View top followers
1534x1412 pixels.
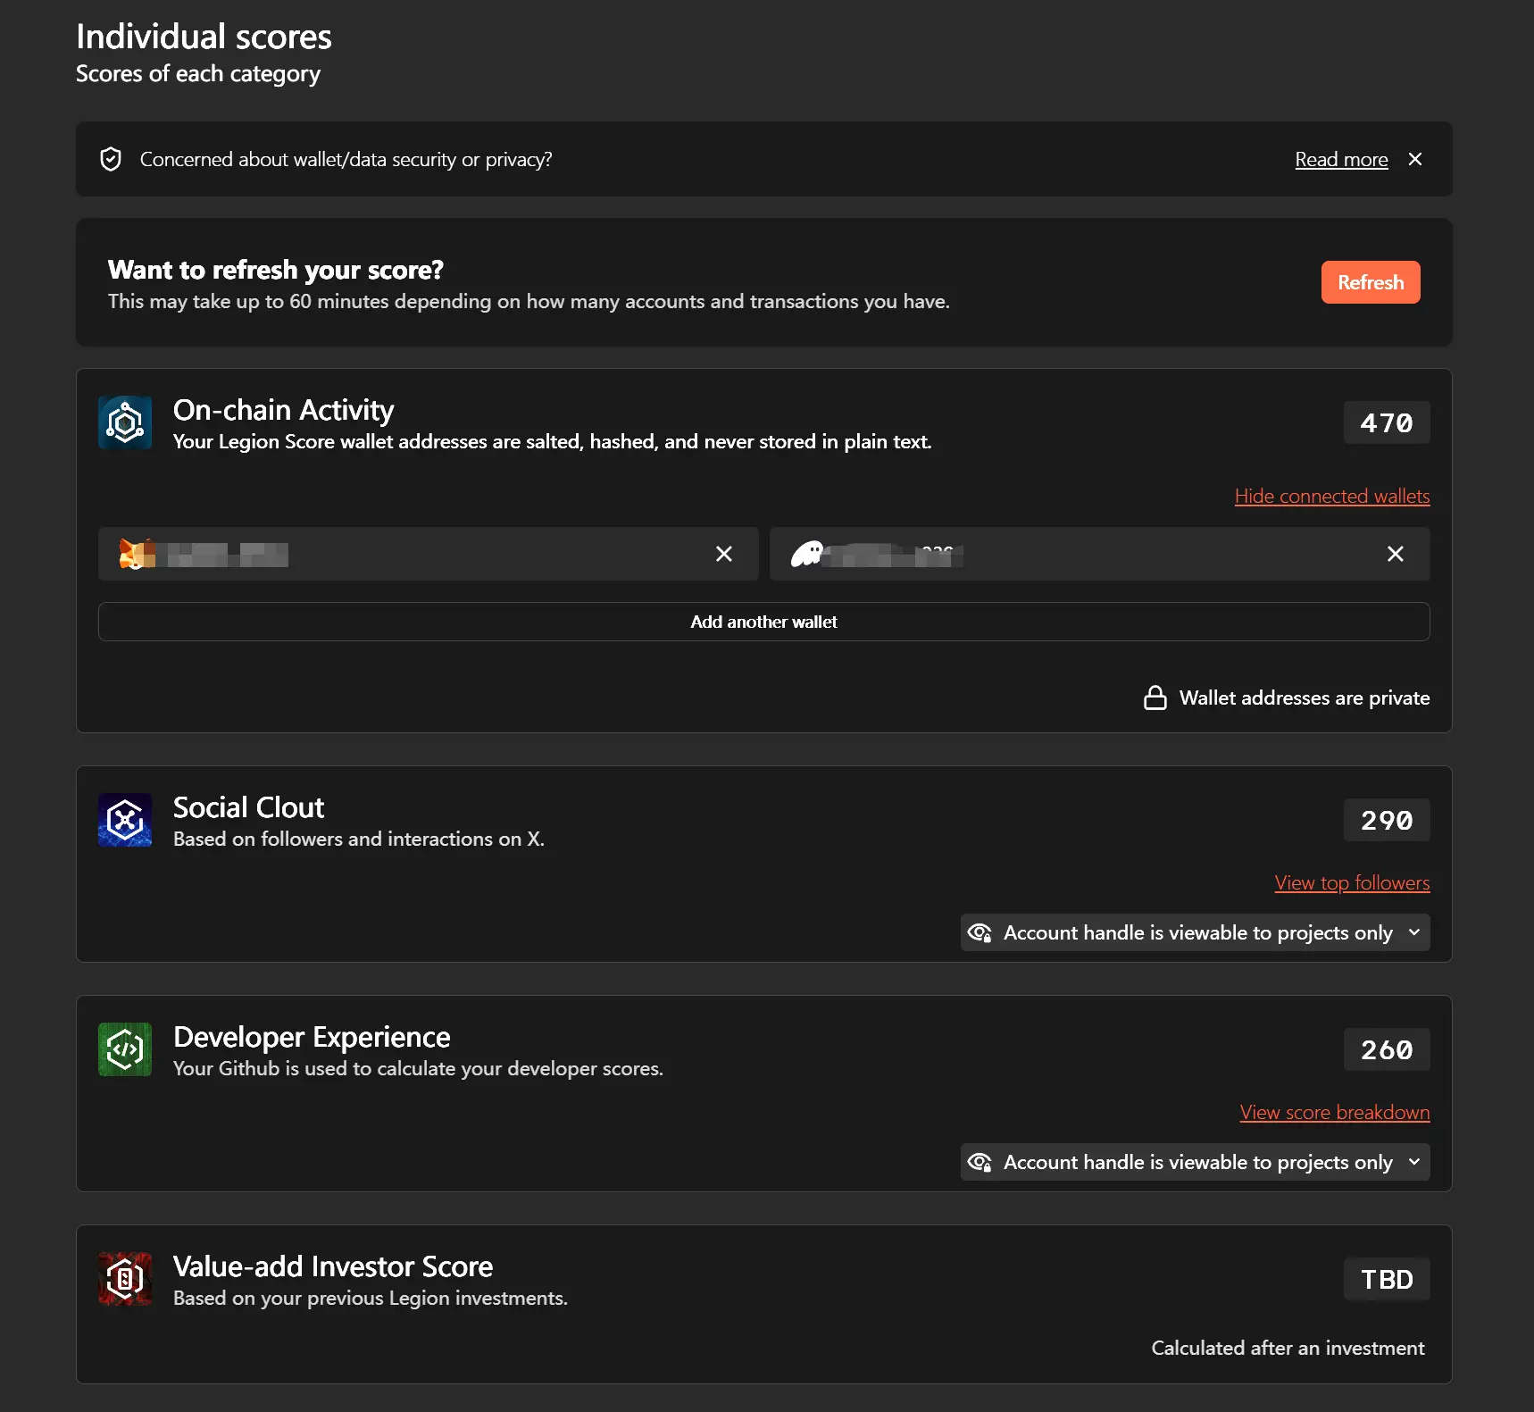tap(1352, 882)
